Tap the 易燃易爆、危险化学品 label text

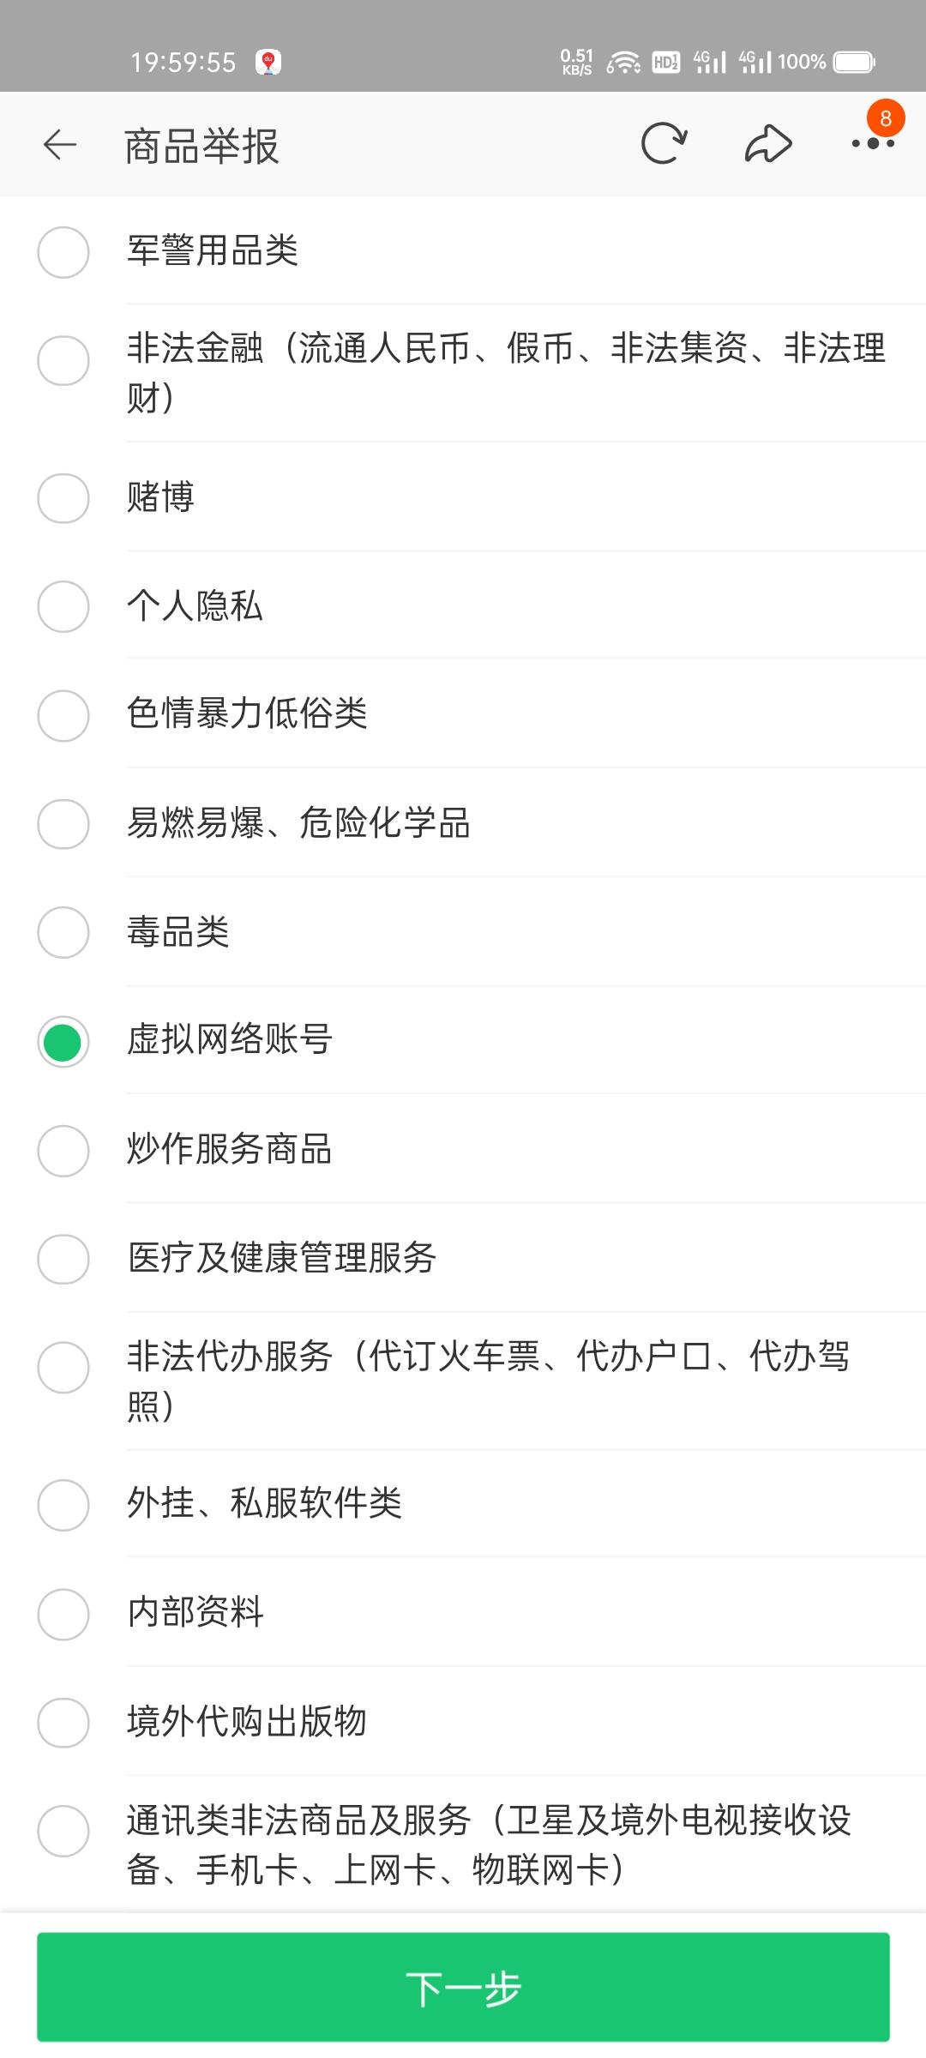298,824
